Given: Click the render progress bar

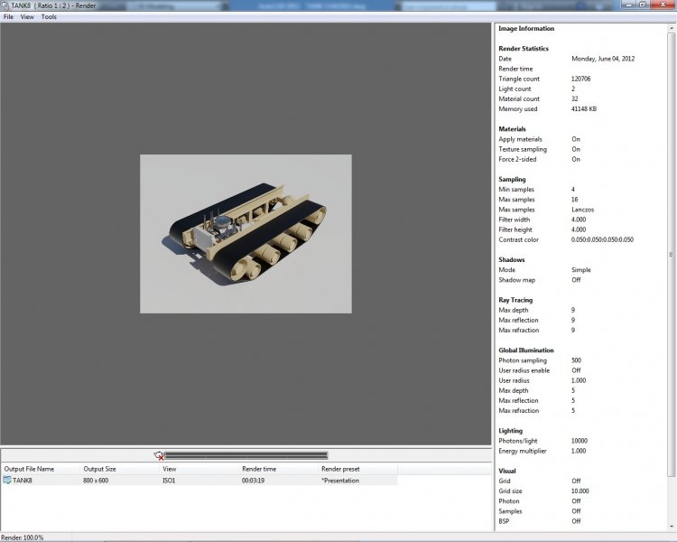Looking at the screenshot, I should tap(246, 455).
